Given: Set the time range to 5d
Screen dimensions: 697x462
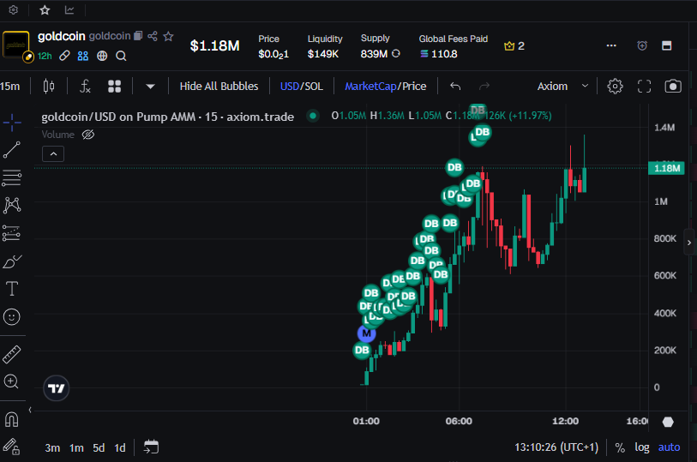Looking at the screenshot, I should pyautogui.click(x=99, y=447).
